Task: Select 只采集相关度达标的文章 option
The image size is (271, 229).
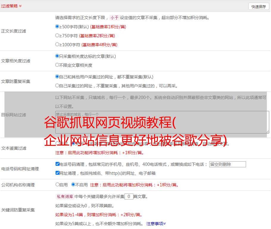Action: pos(57,56)
